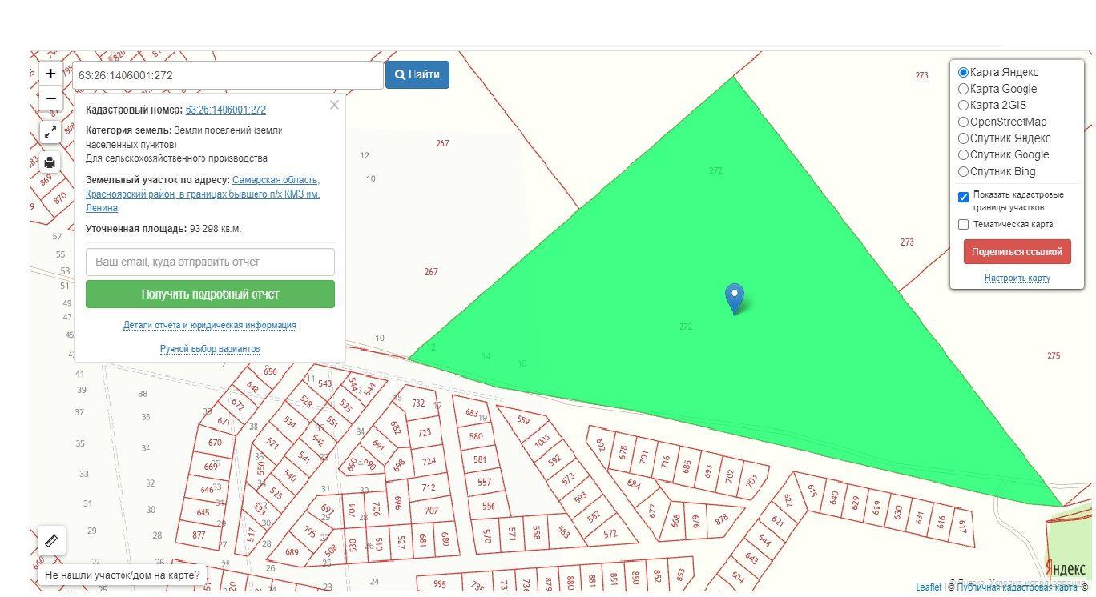Open Детали отчета и юридическая информация
The width and height of the screenshot is (1096, 597).
210,325
